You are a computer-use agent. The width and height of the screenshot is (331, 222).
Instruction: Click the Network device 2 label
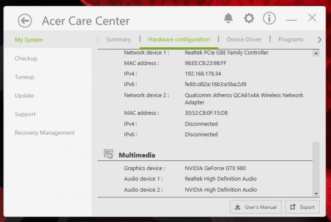click(x=147, y=95)
